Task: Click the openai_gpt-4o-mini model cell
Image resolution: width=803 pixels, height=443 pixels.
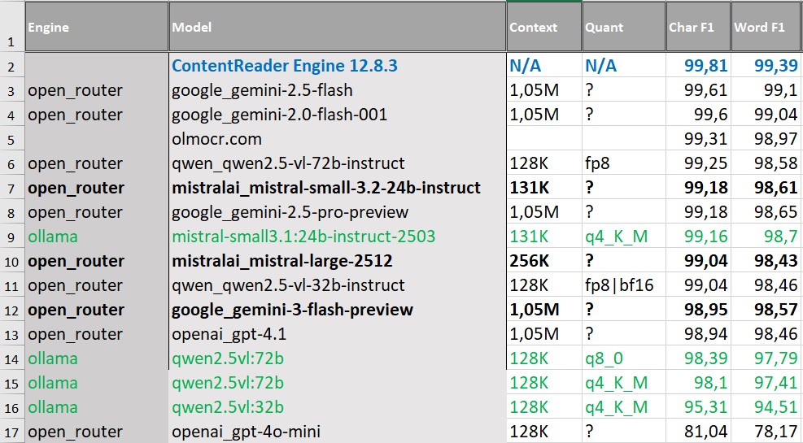Action: click(x=246, y=432)
